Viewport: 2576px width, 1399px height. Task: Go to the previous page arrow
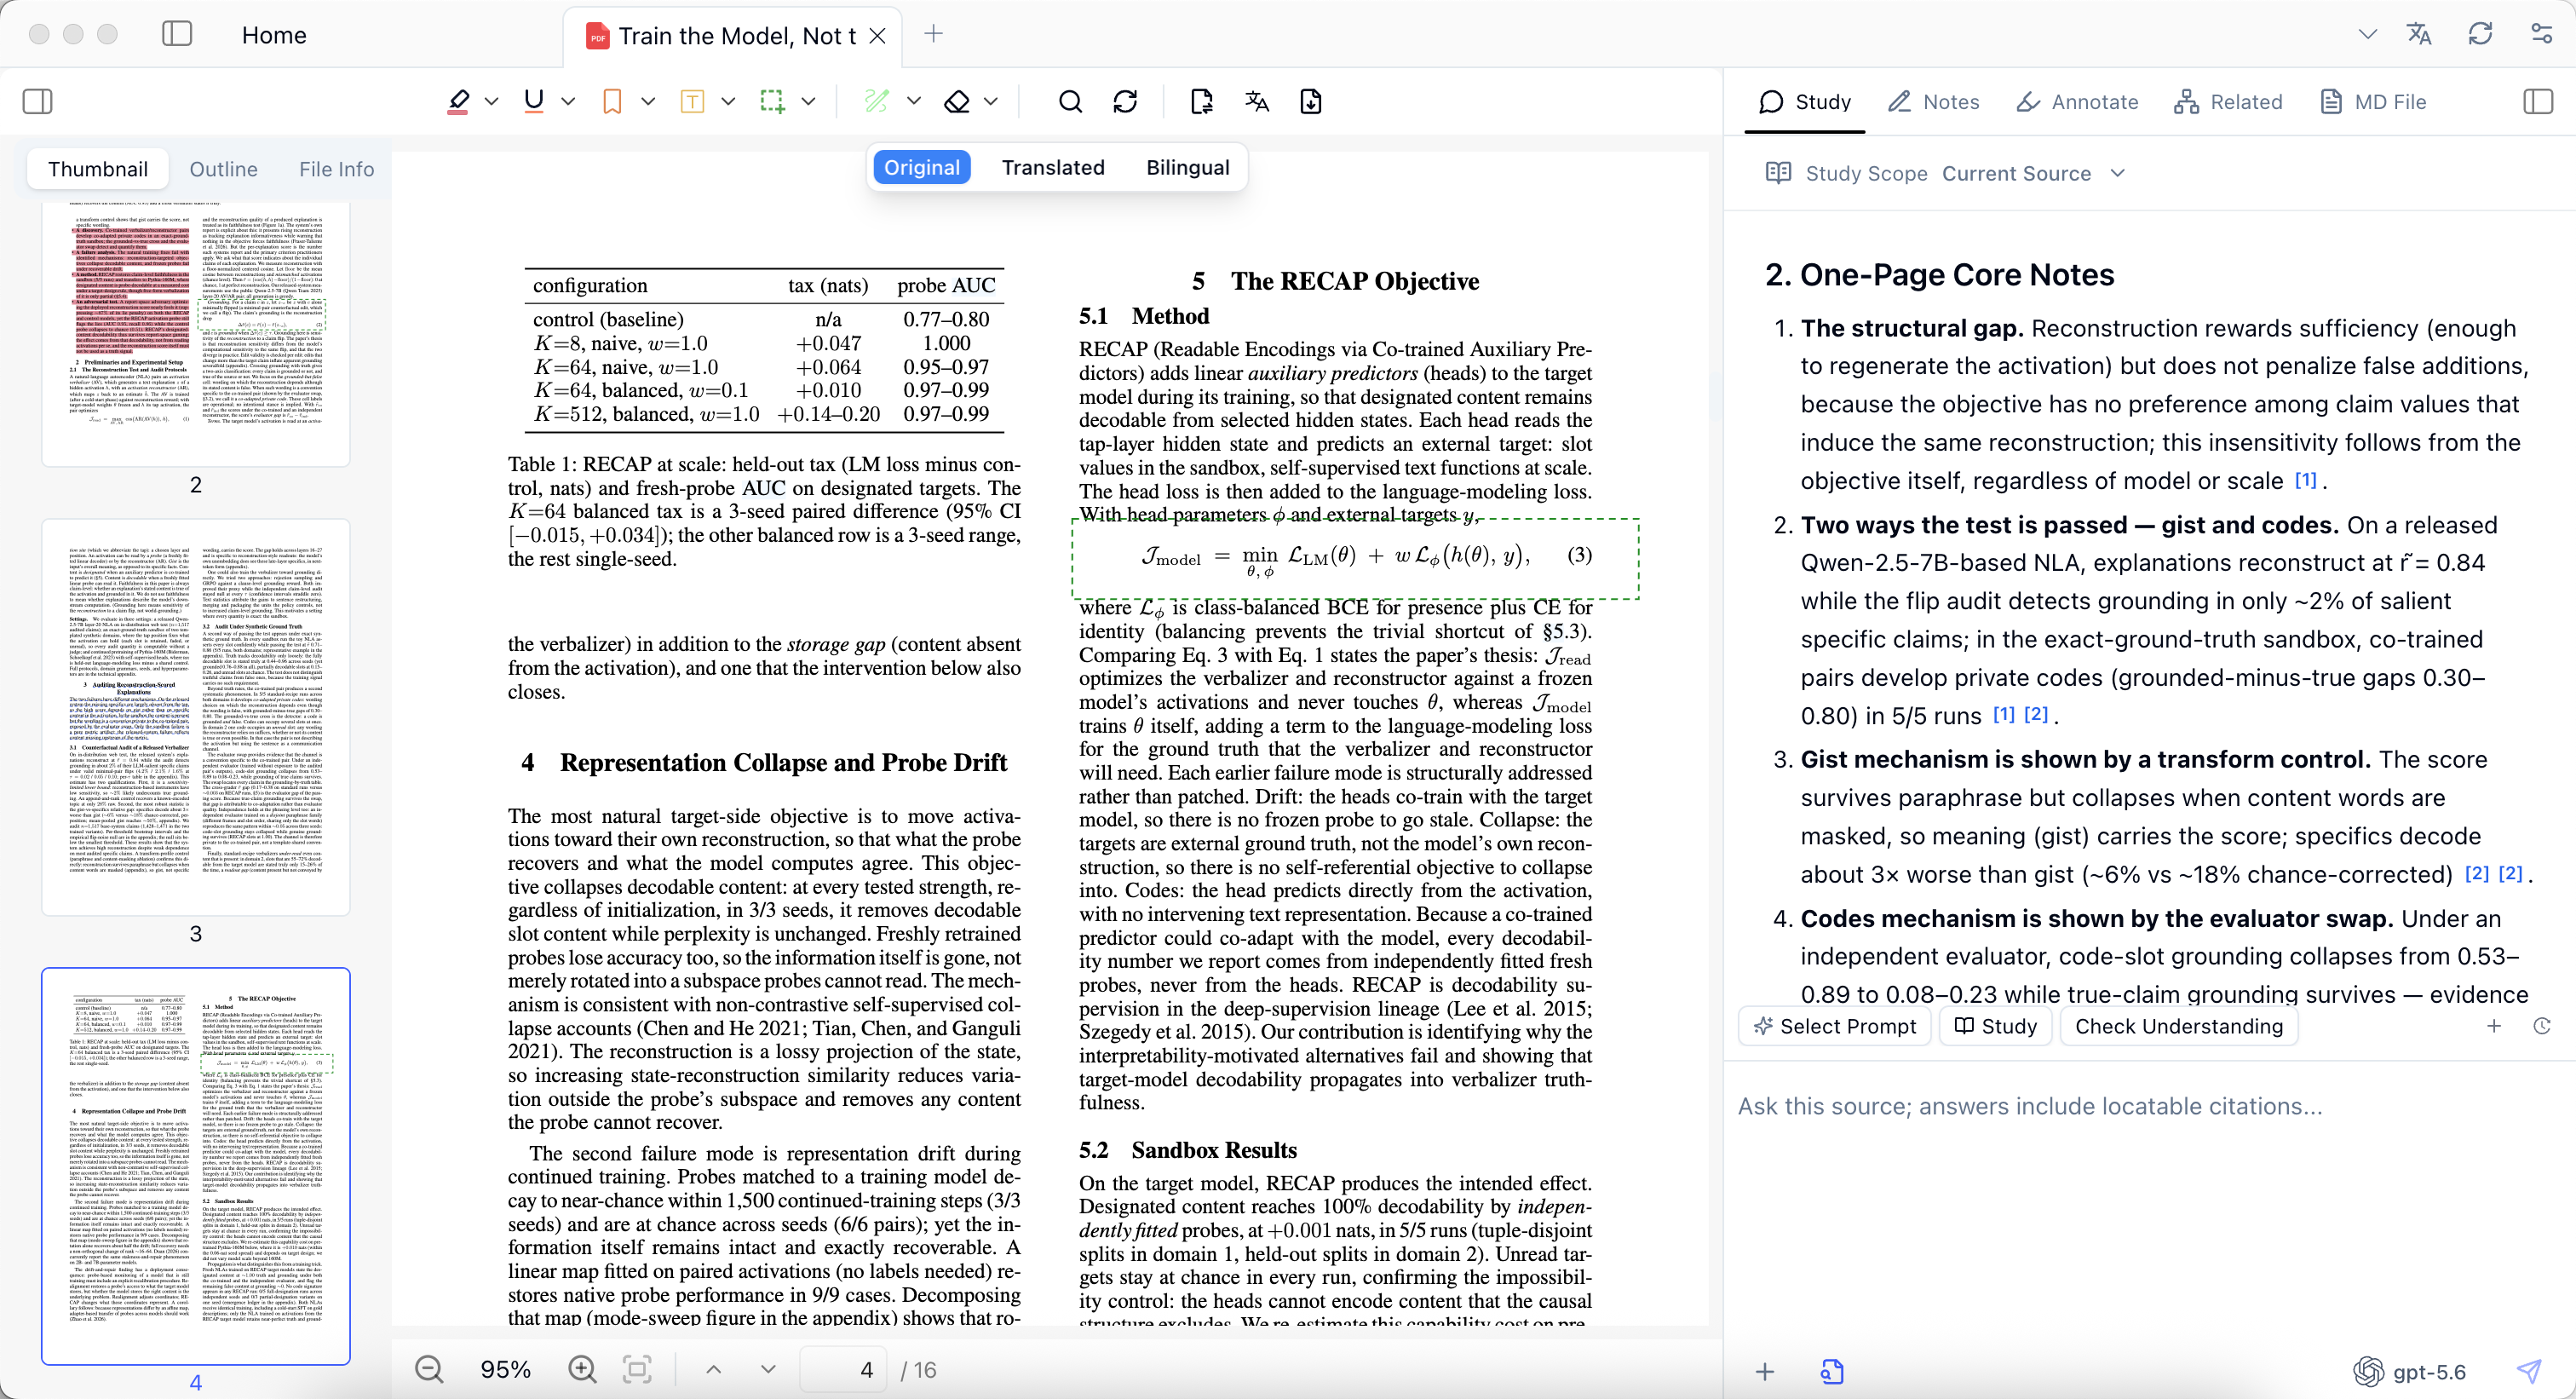click(713, 1369)
